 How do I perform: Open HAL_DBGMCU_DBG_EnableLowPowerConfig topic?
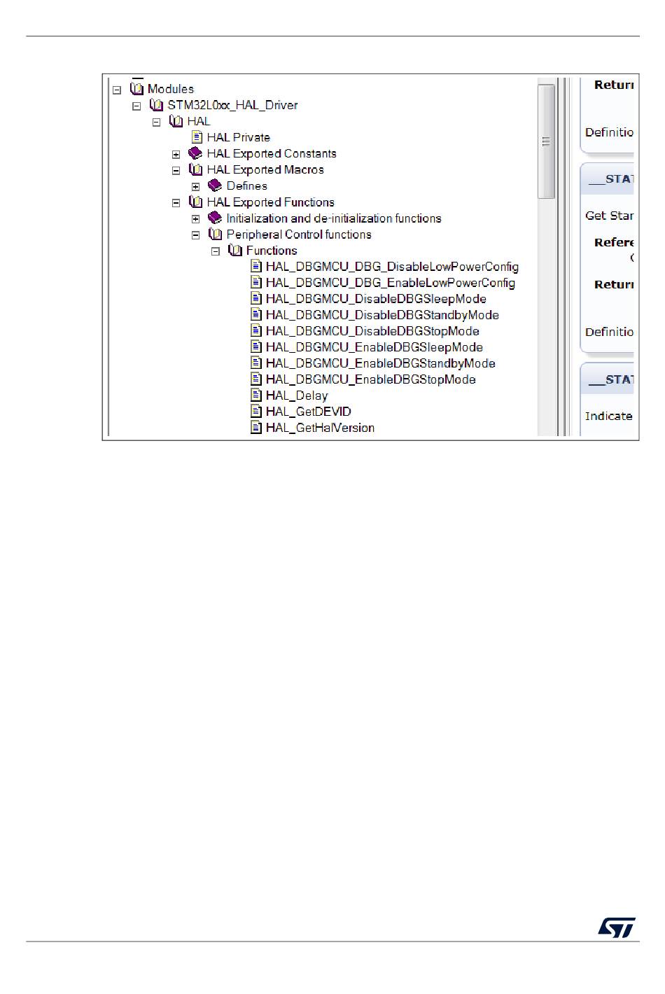click(391, 282)
